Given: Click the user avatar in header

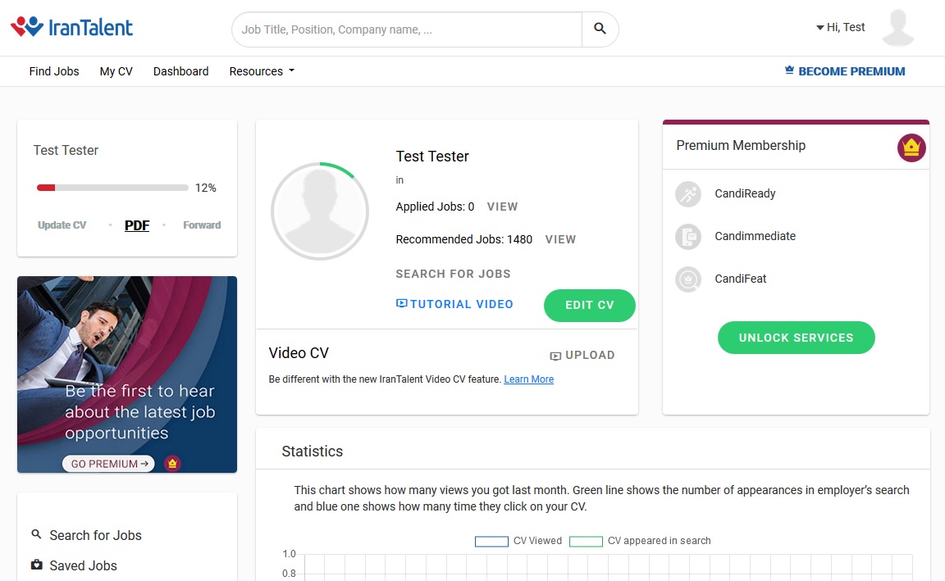Looking at the screenshot, I should [x=897, y=28].
